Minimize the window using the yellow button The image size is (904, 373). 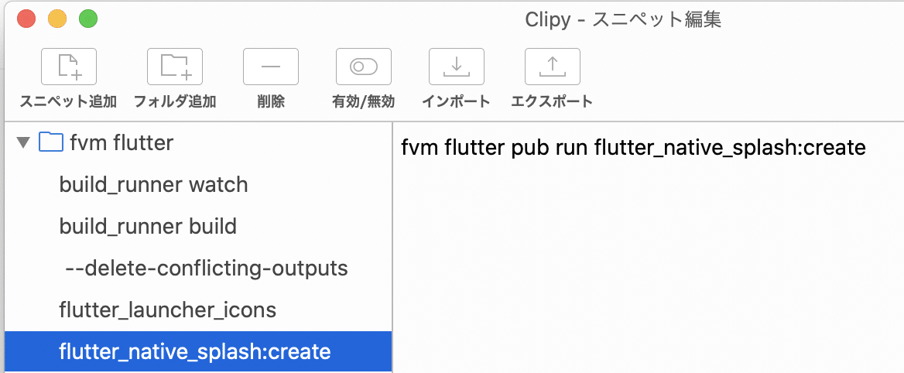pos(57,19)
